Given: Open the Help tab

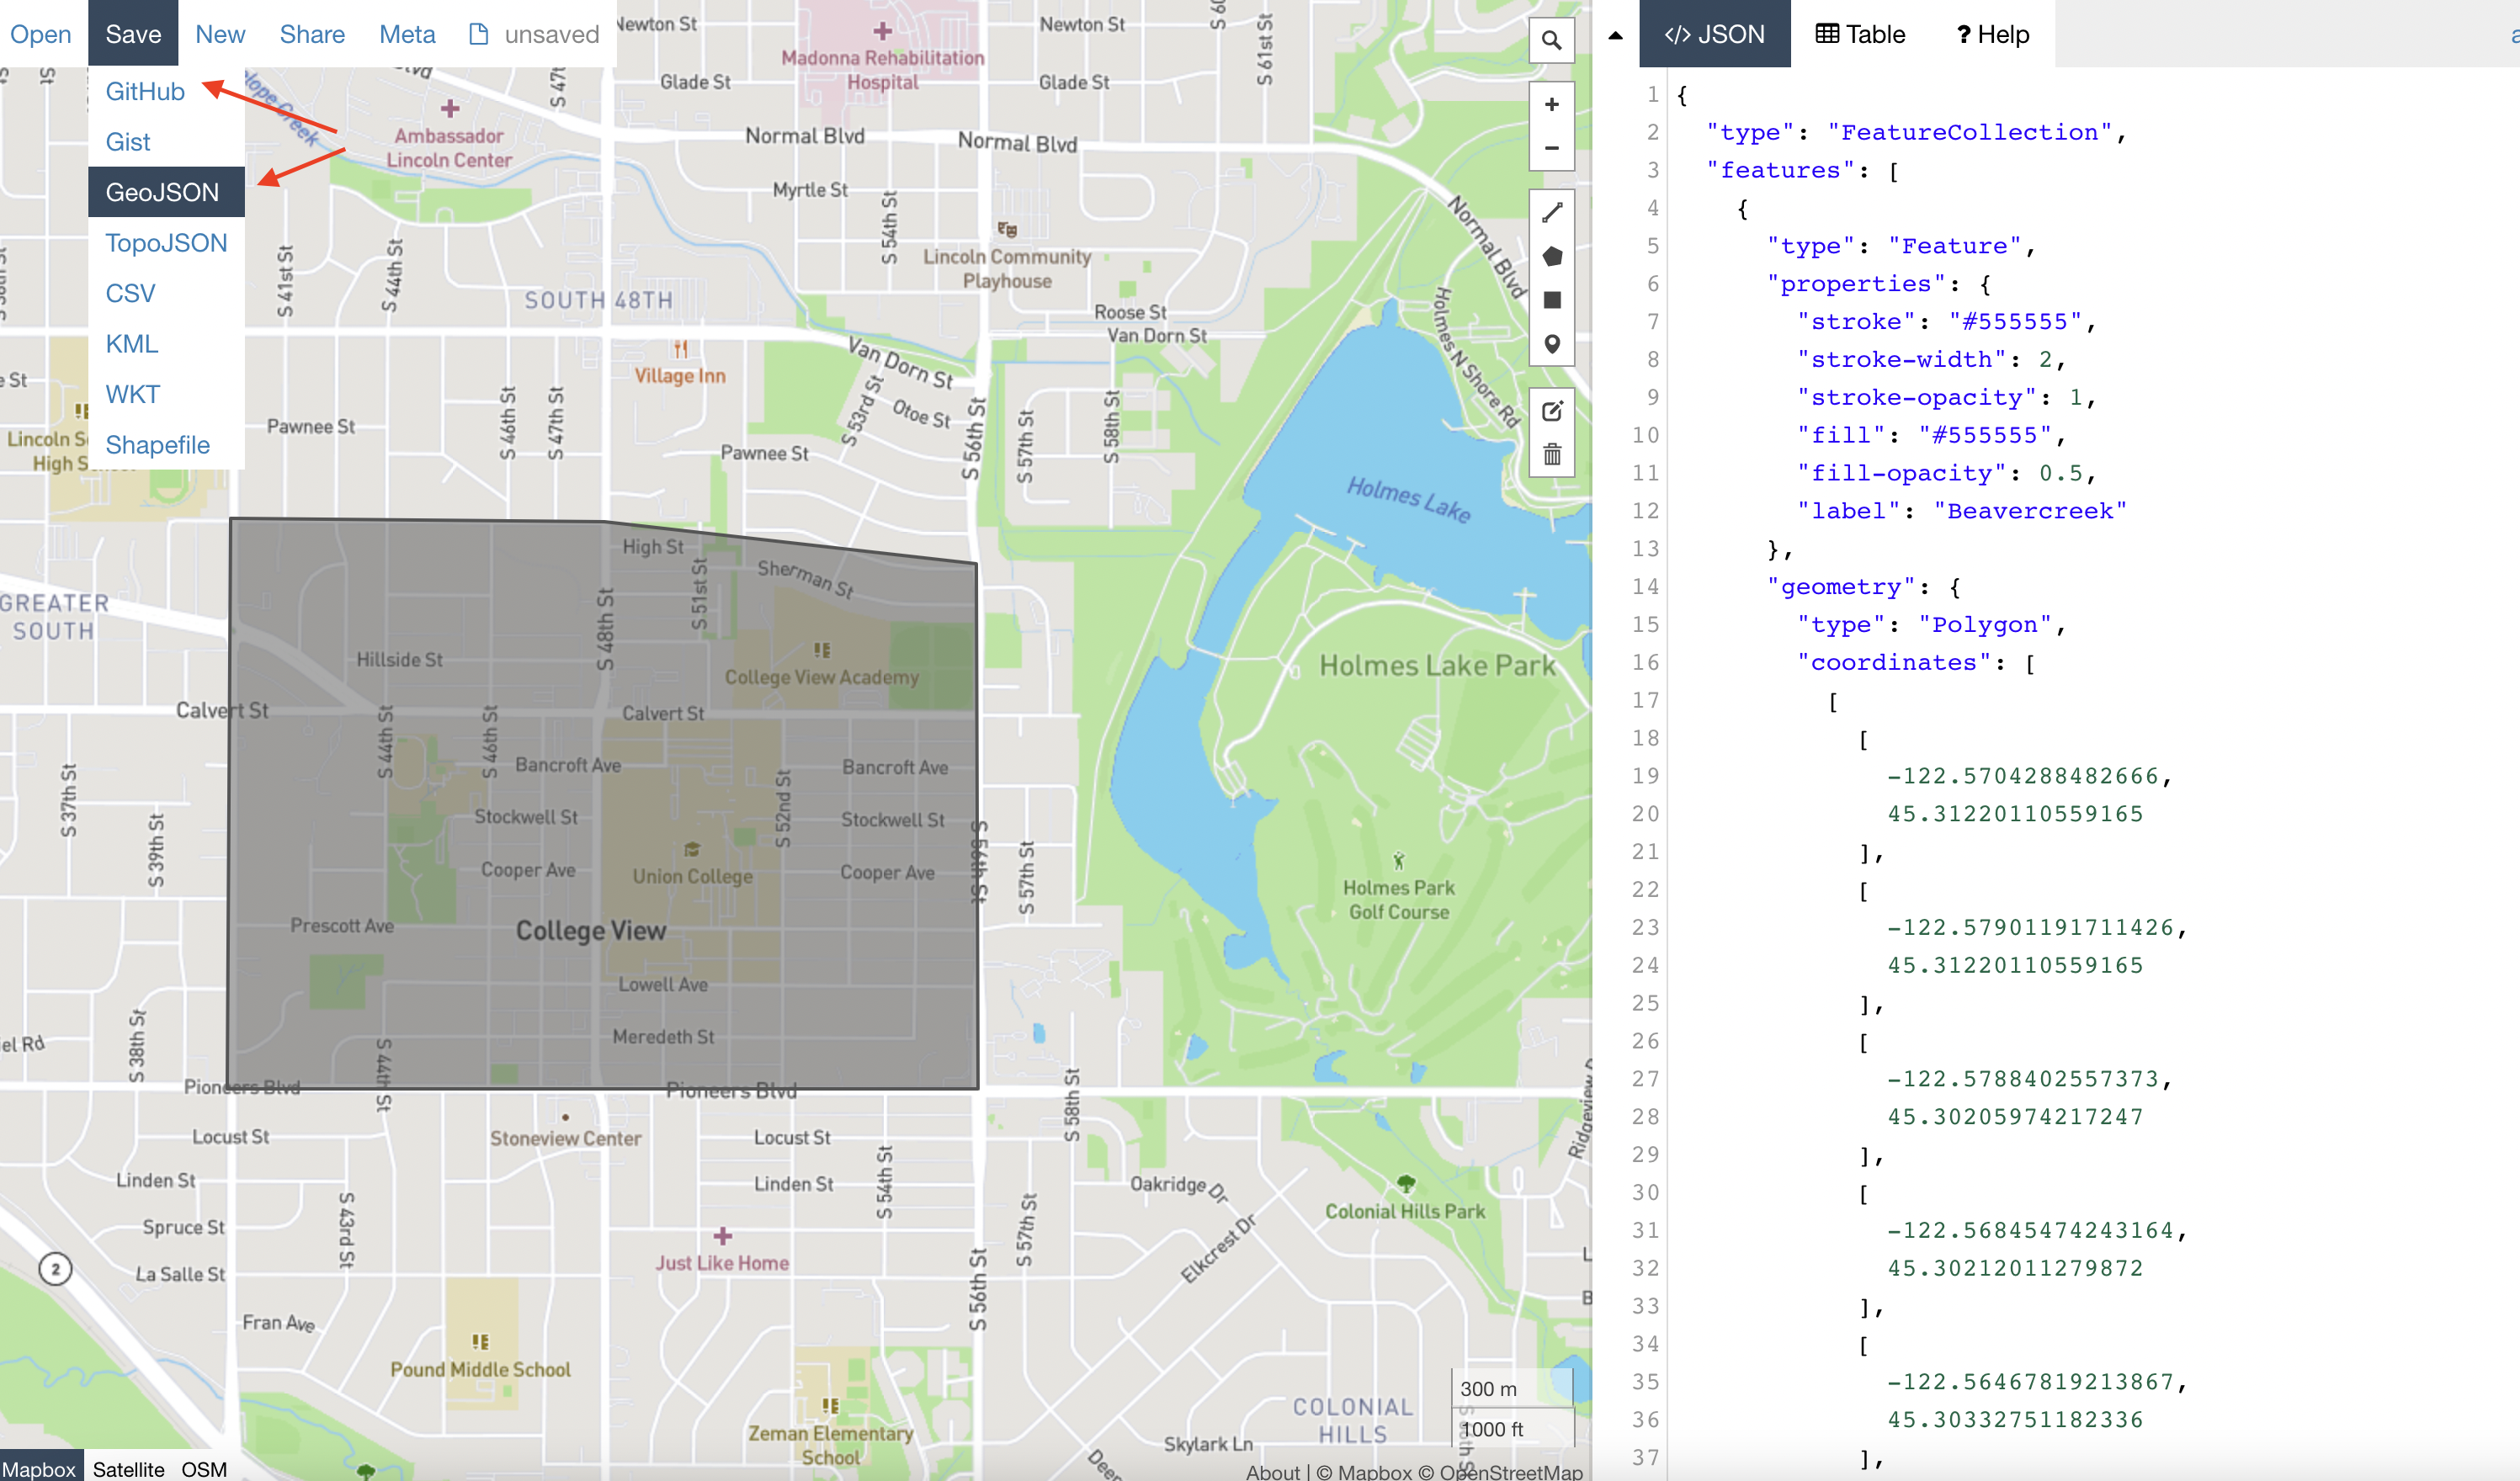Looking at the screenshot, I should 1992,34.
